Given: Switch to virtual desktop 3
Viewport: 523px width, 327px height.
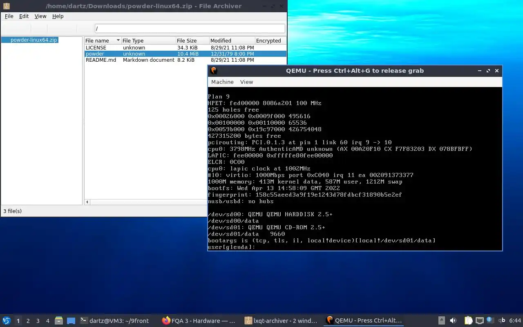Looking at the screenshot, I should [38, 321].
